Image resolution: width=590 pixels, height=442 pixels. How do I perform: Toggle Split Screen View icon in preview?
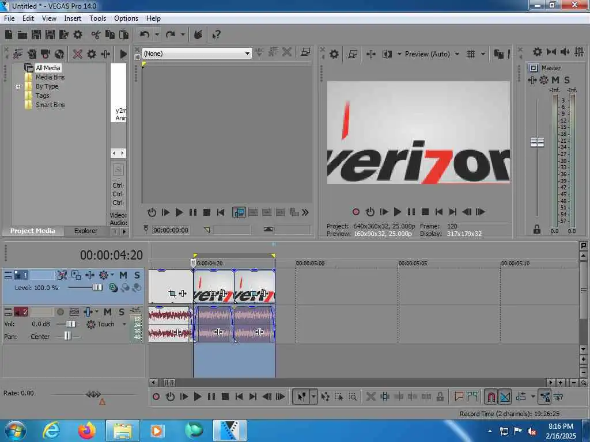(387, 54)
